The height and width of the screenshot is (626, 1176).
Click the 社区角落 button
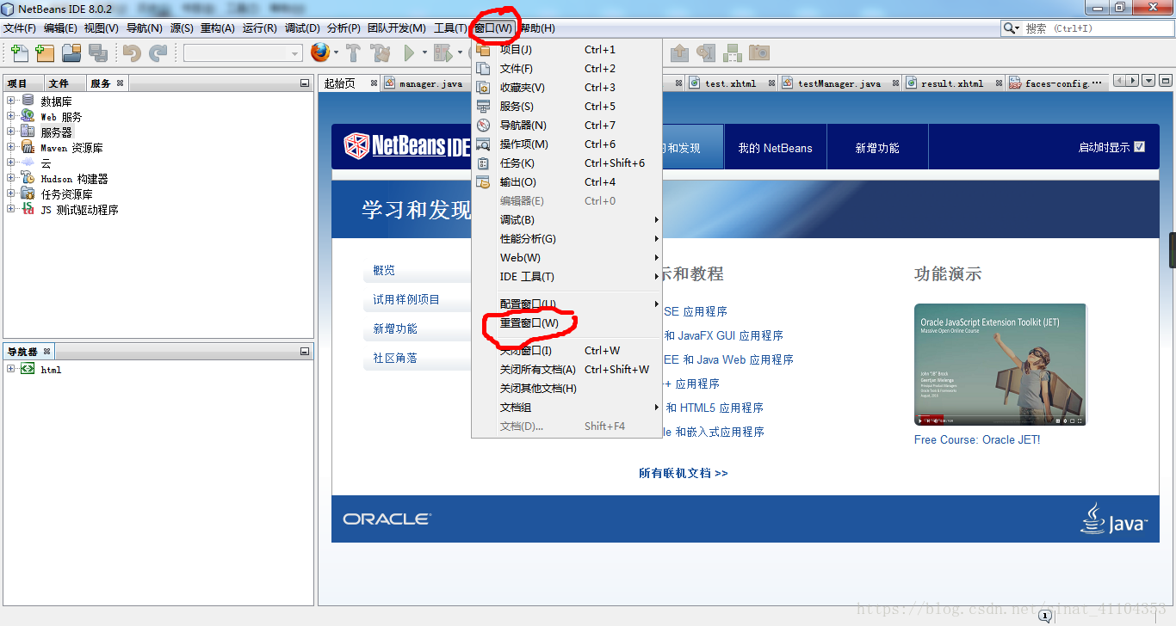417,358
